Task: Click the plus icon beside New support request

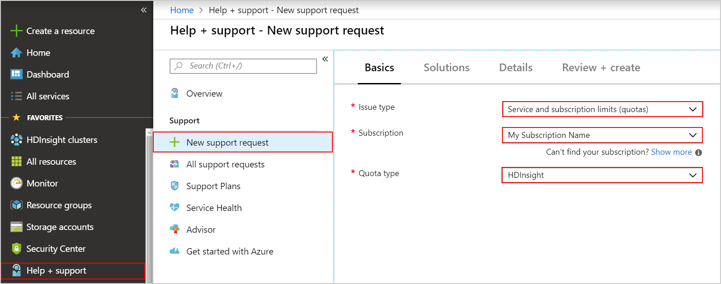Action: click(175, 142)
